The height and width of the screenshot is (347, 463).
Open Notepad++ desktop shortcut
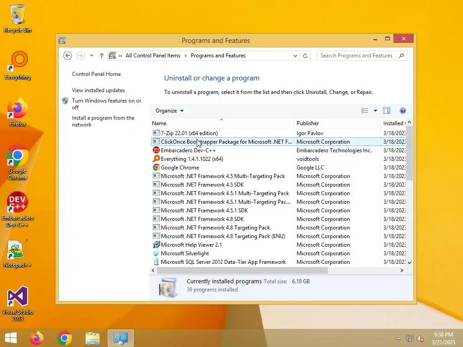pyautogui.click(x=18, y=253)
